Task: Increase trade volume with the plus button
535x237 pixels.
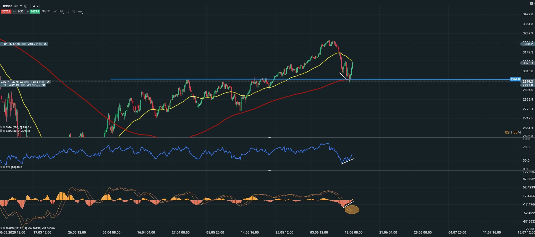Action: coord(28,12)
